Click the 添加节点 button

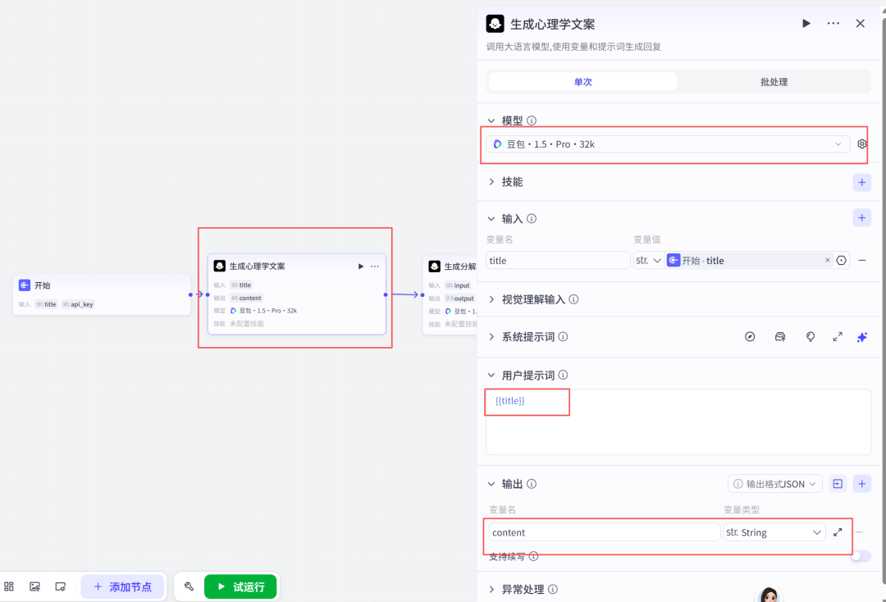coord(122,586)
